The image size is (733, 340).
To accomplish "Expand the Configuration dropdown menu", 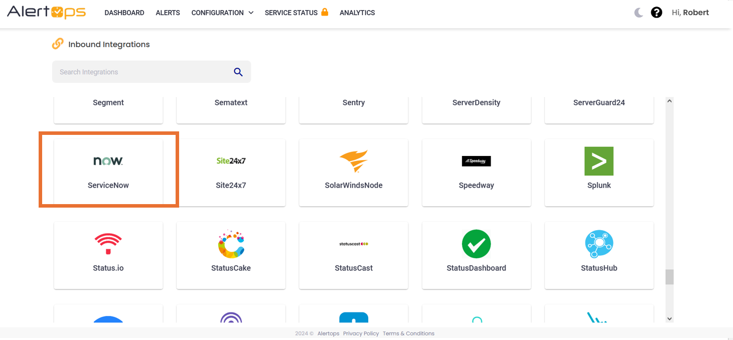I will [x=222, y=13].
